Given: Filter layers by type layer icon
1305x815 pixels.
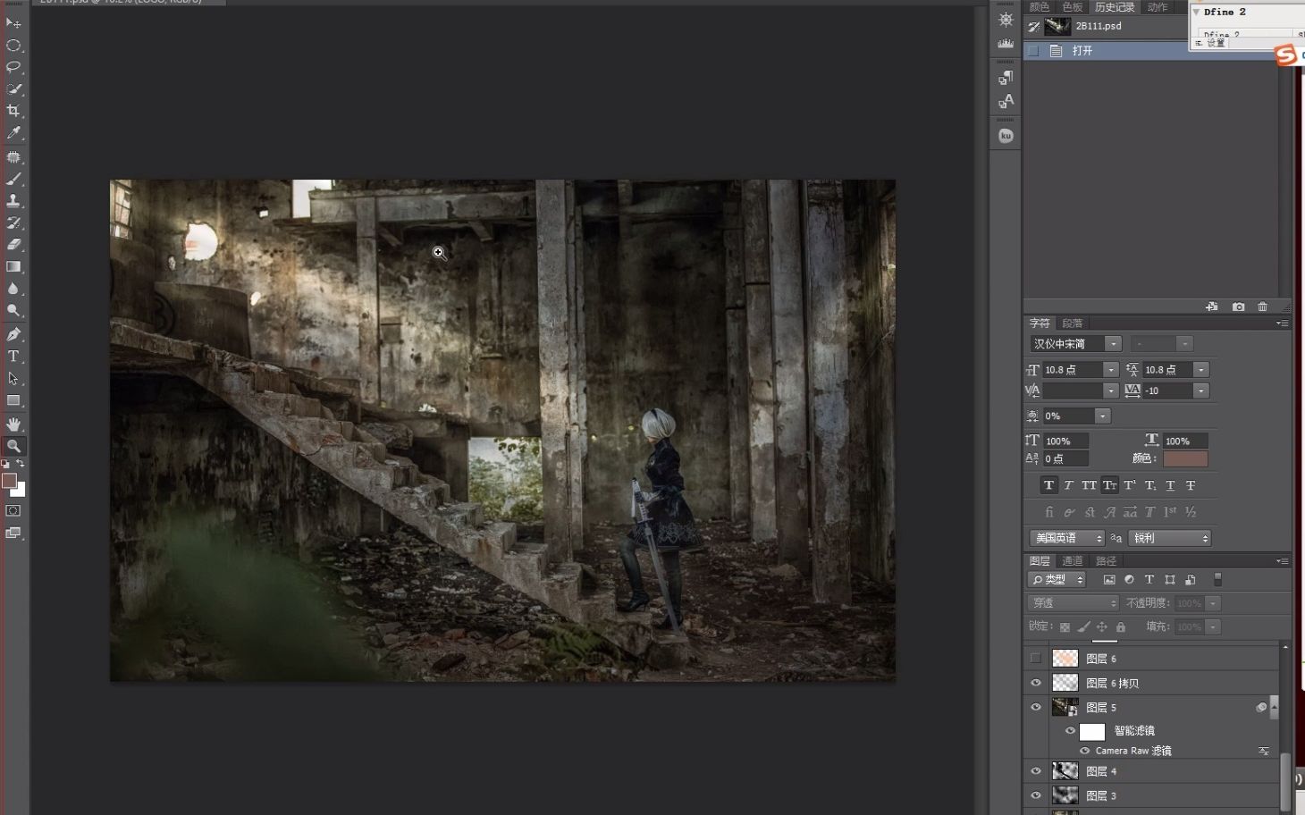Looking at the screenshot, I should point(1149,579).
